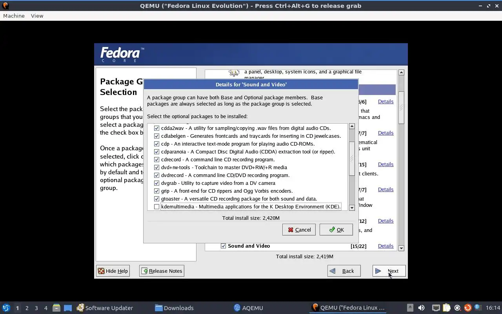
Task: Go Back to the previous installer step
Action: (344, 271)
